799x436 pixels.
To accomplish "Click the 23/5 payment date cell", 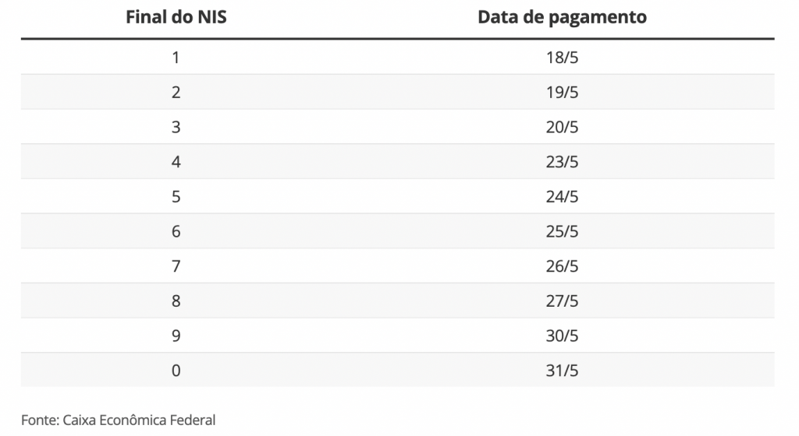I will [x=562, y=162].
